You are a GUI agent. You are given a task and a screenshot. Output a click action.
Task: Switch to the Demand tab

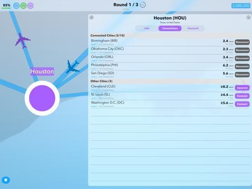pos(193,28)
